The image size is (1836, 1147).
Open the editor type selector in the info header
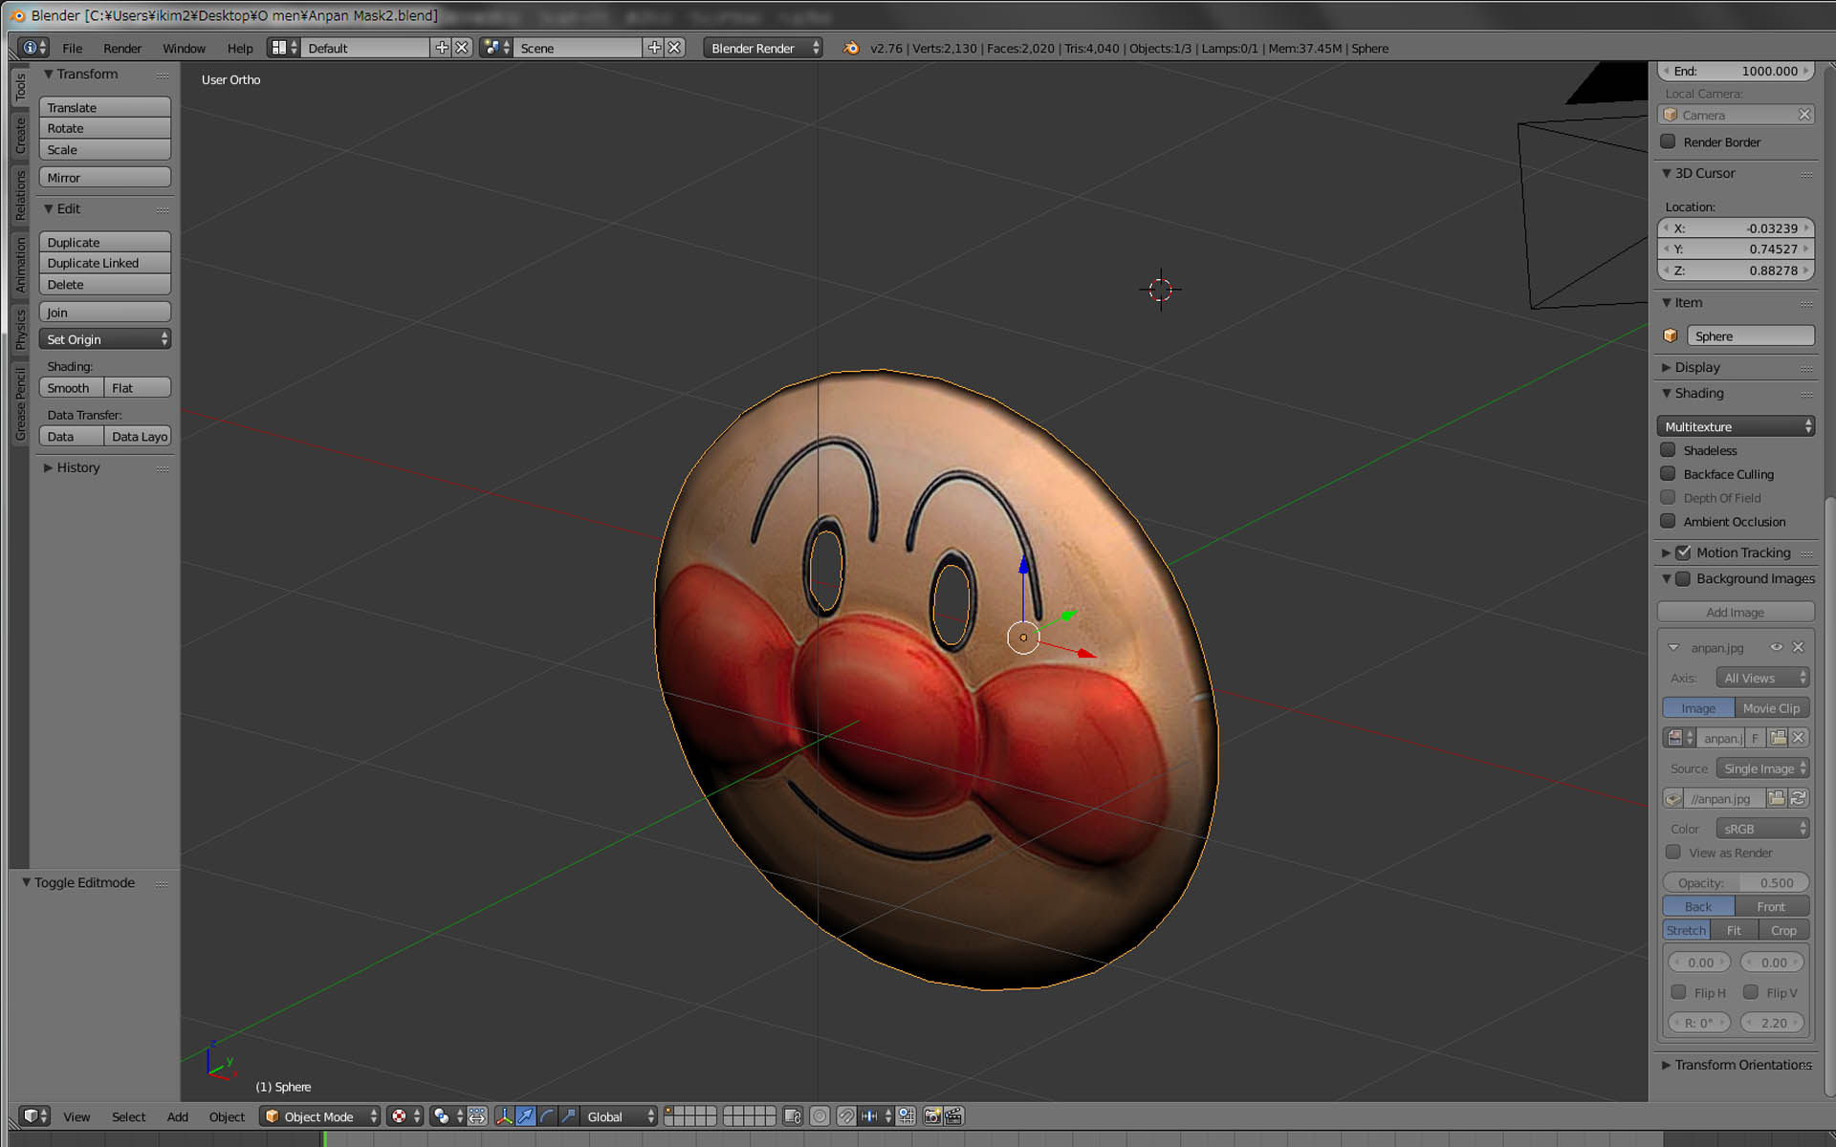33,48
